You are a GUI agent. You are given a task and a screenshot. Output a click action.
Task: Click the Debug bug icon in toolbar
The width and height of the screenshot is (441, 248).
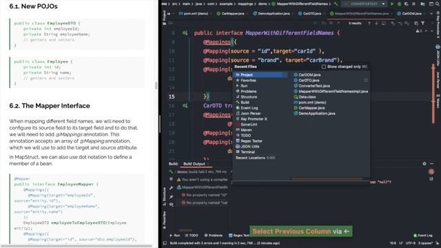coord(399,4)
